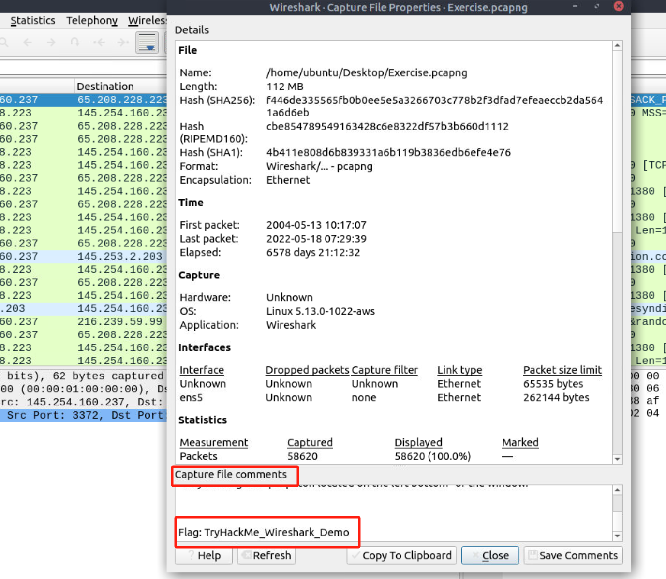Click the displayed packets value 58620 (100.0%)
This screenshot has width=666, height=579.
click(x=432, y=456)
